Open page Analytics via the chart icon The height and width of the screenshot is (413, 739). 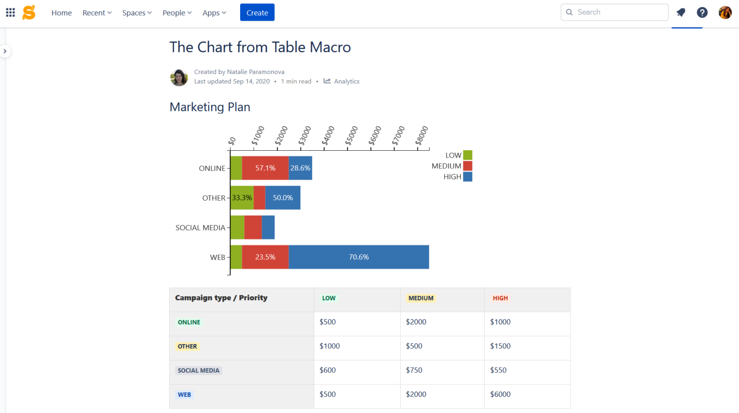[328, 81]
